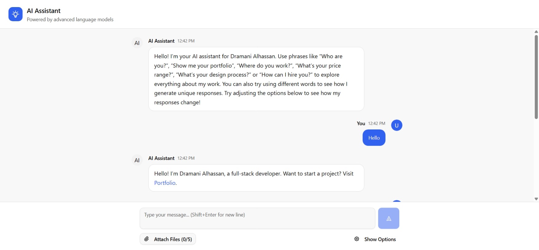This screenshot has width=539, height=250.
Task: Click the Powered by advanced language models subtitle
Action: (70, 19)
